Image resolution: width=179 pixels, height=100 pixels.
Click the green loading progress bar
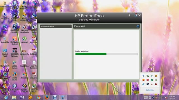pyautogui.click(x=107, y=54)
